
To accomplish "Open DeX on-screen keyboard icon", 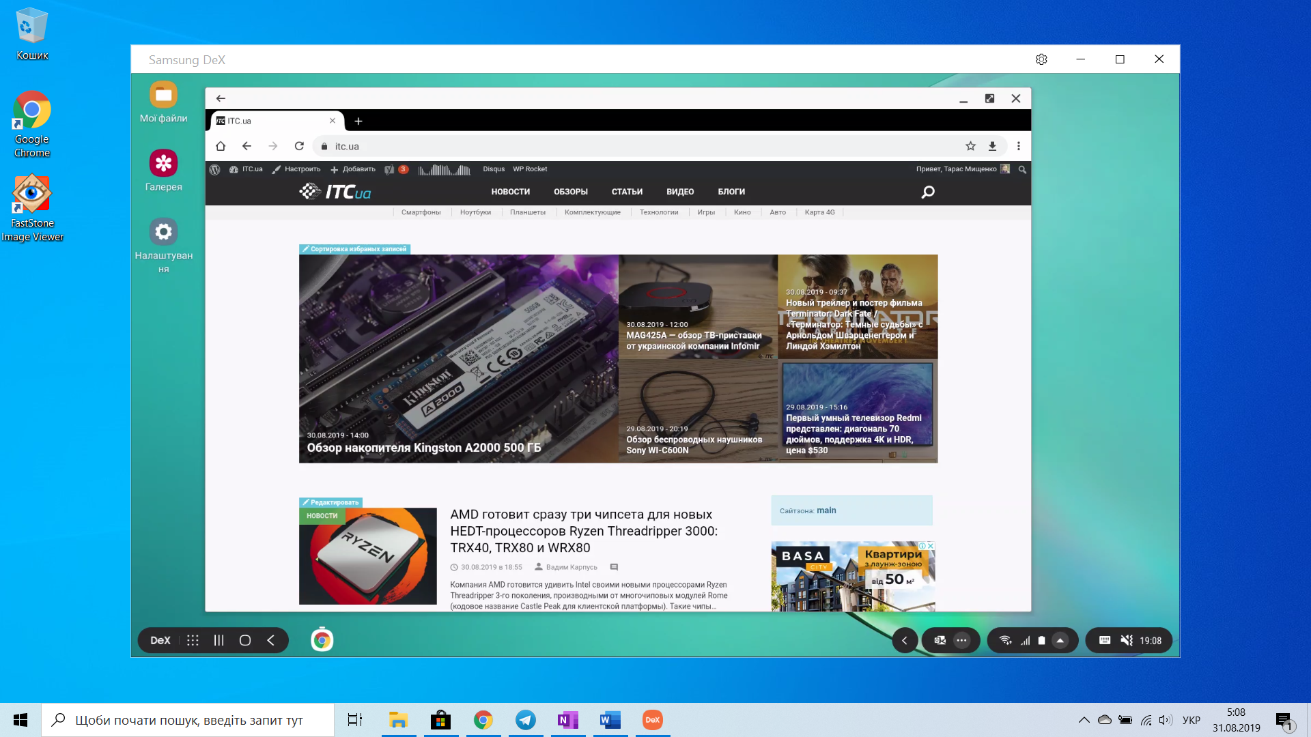I will point(1104,640).
